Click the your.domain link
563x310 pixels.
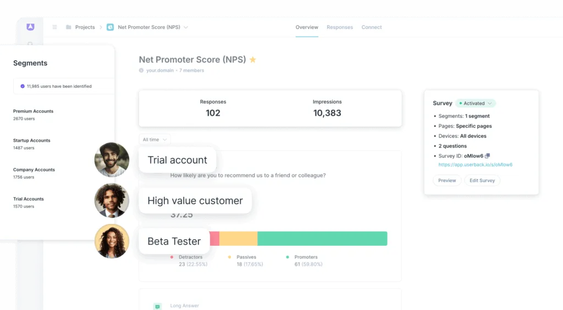160,71
